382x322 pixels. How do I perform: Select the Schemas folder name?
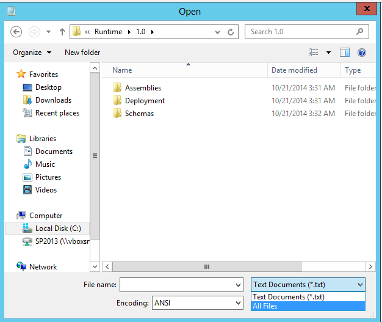139,114
